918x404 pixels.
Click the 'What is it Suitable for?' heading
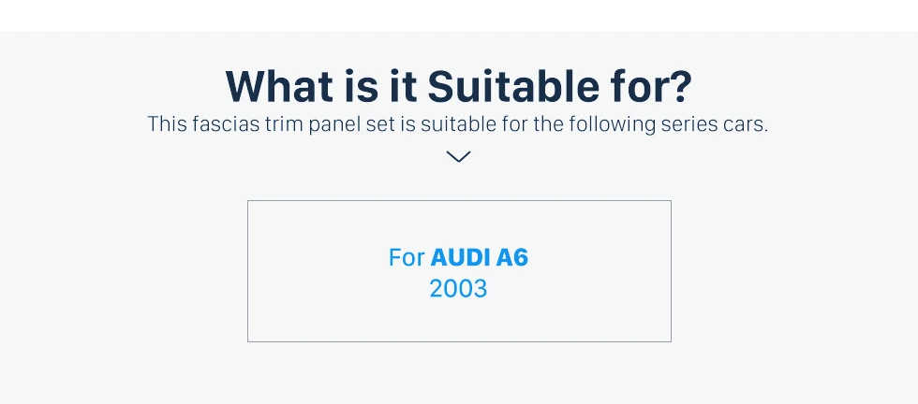click(x=458, y=87)
